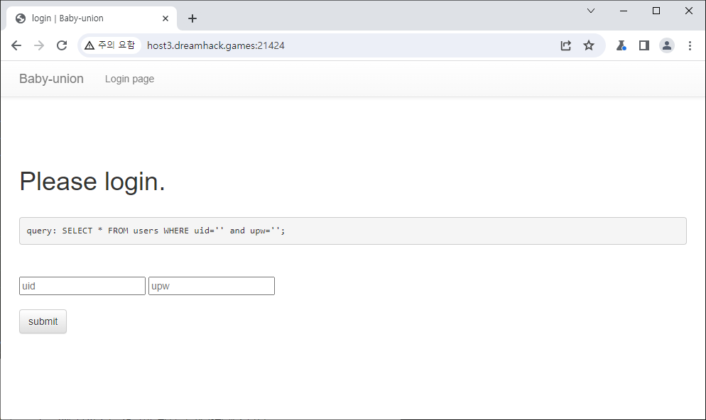Image resolution: width=706 pixels, height=420 pixels.
Task: Focus the upw password field
Action: pos(211,286)
